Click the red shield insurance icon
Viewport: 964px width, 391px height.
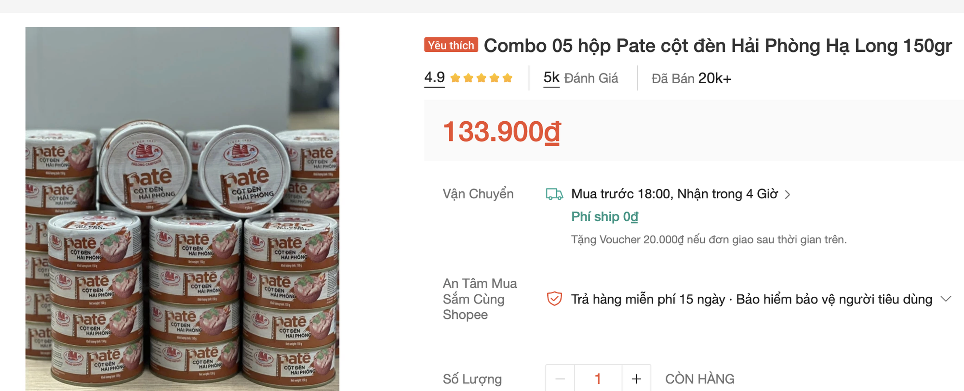(x=554, y=299)
